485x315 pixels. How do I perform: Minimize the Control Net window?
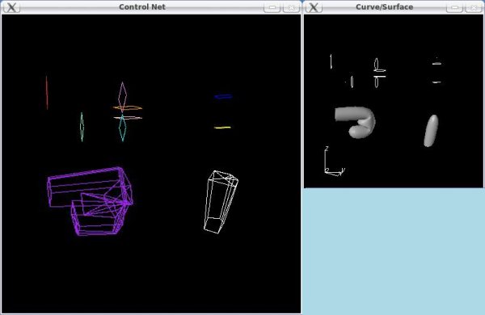[272, 7]
